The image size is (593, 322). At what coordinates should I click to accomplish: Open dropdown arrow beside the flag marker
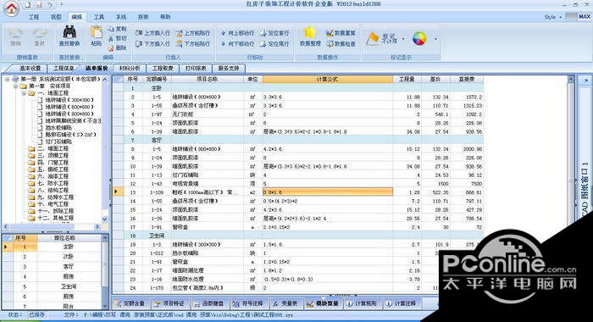pyautogui.click(x=403, y=39)
